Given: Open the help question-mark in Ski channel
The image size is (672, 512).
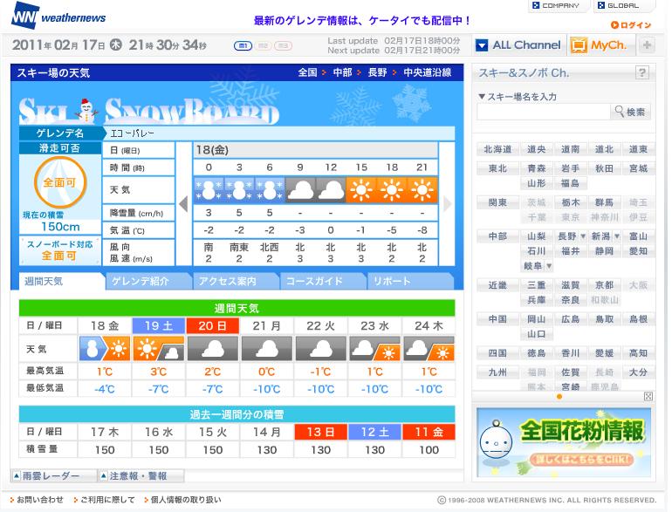Looking at the screenshot, I should point(641,72).
